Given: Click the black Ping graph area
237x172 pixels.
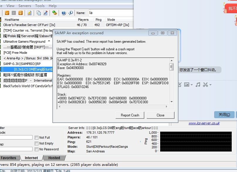Looking at the screenshot, I should click(196, 141).
